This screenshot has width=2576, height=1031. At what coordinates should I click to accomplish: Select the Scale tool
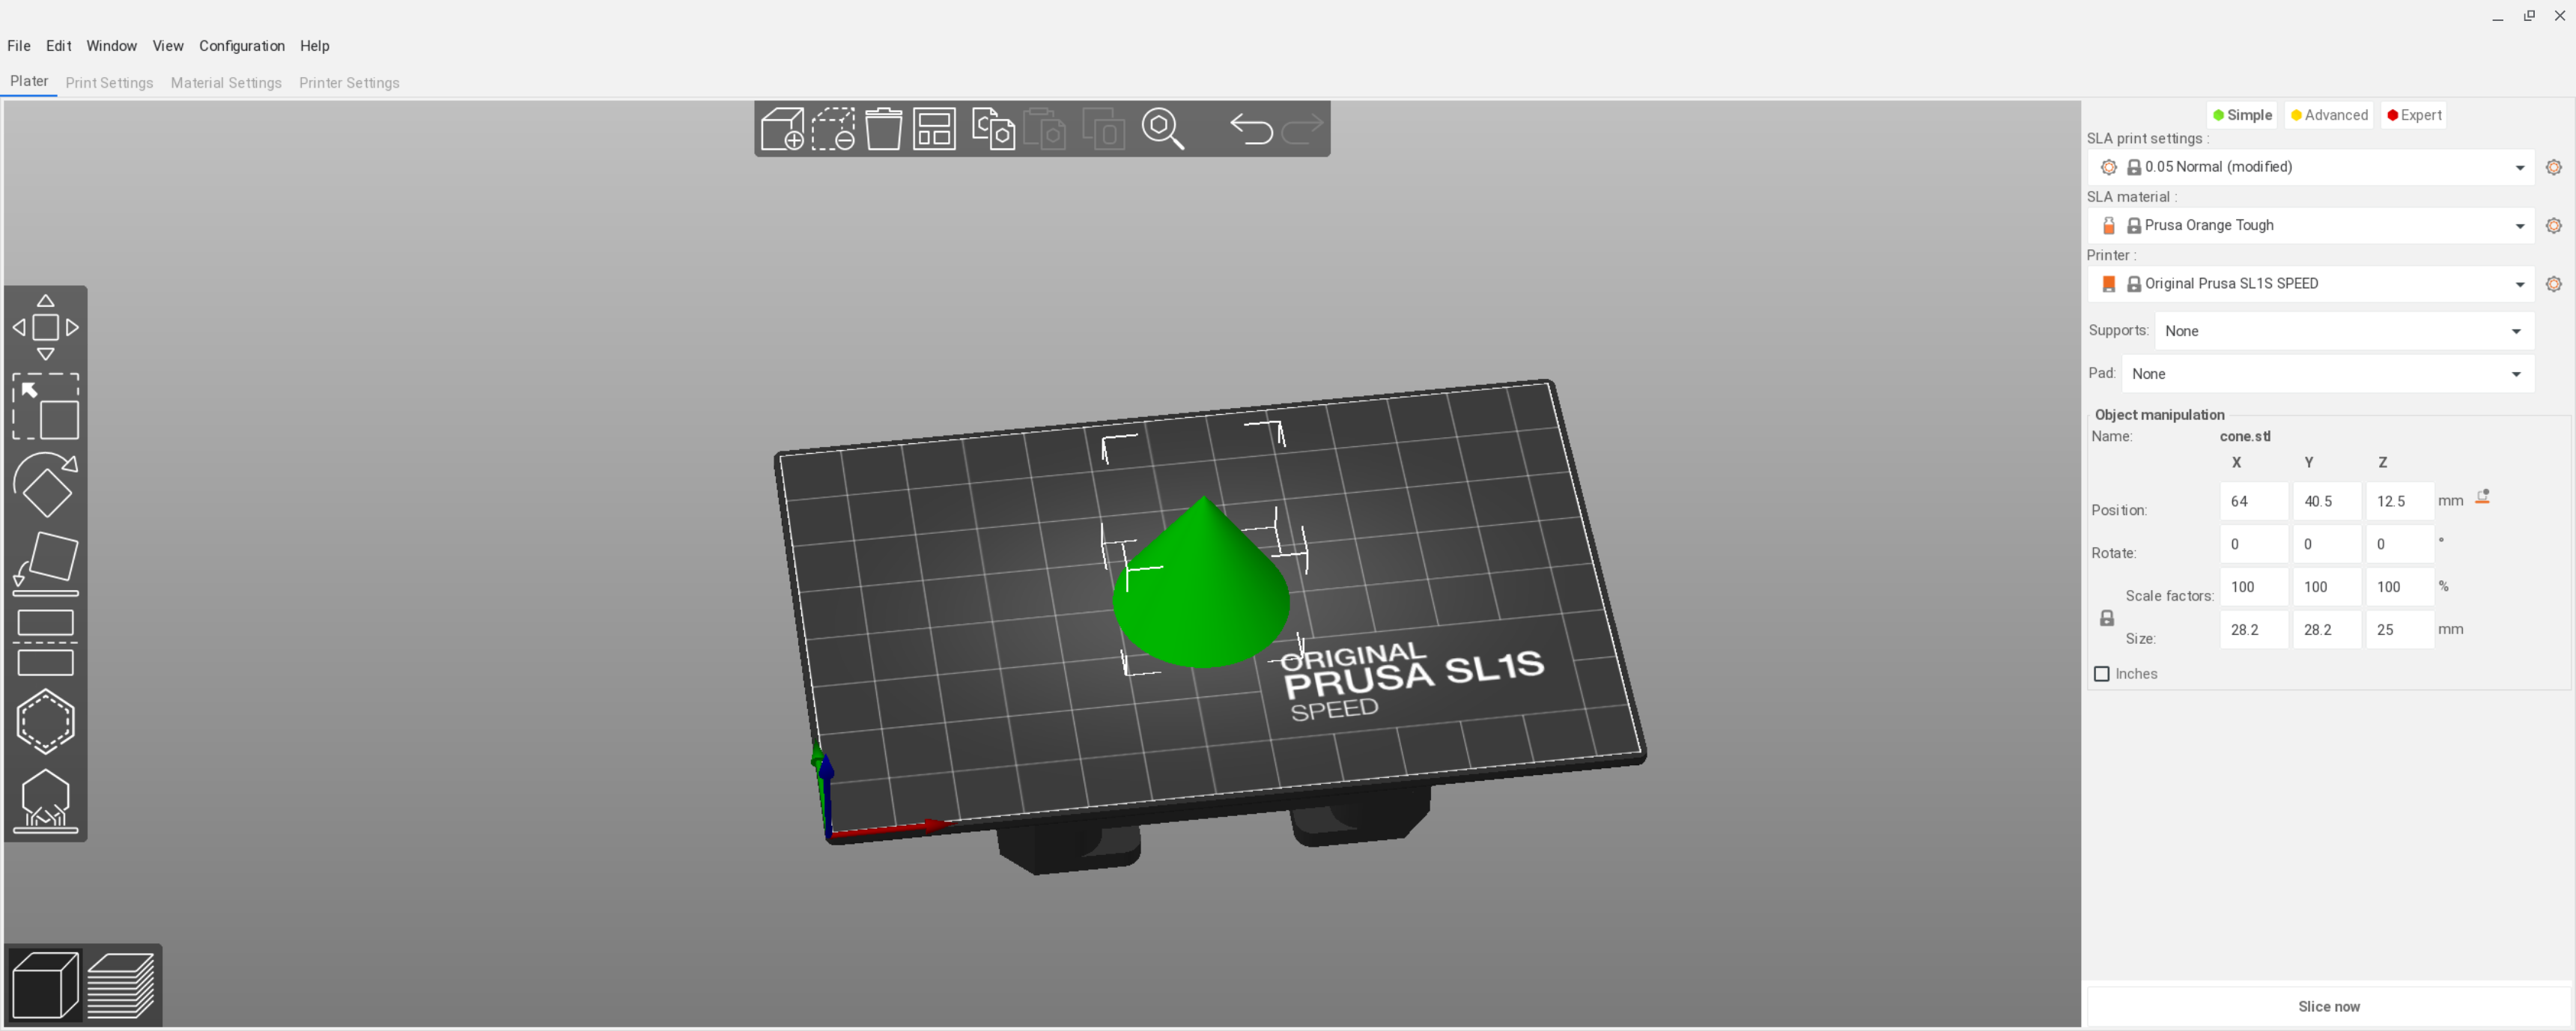tap(46, 406)
